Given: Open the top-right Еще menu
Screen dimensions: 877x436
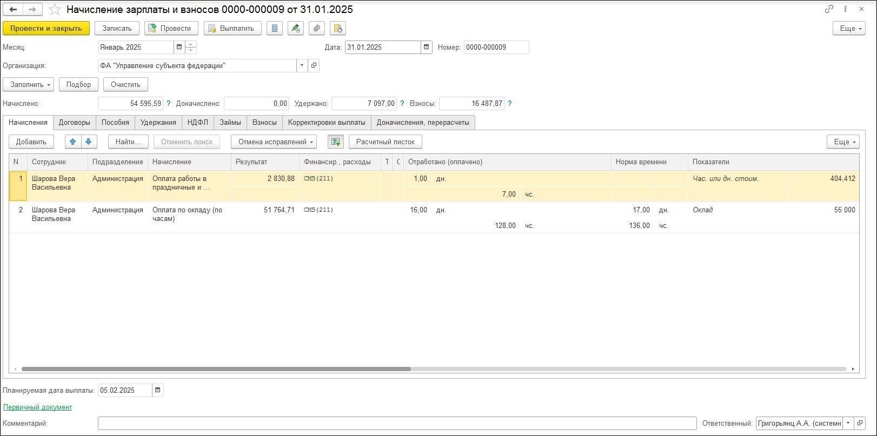Looking at the screenshot, I should point(849,28).
